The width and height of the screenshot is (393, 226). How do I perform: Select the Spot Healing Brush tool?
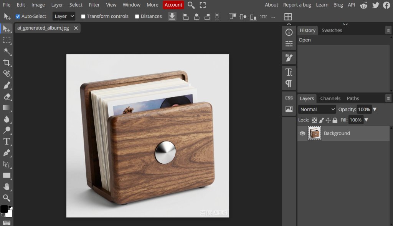pyautogui.click(x=7, y=74)
